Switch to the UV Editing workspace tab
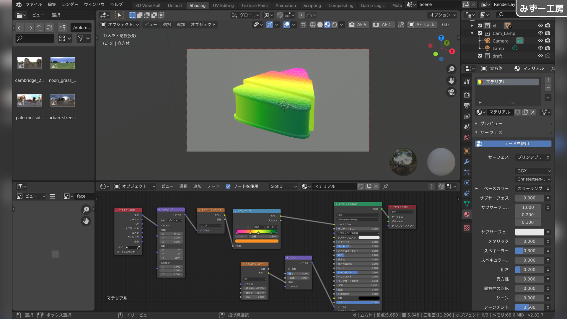Image resolution: width=567 pixels, height=319 pixels. click(223, 5)
